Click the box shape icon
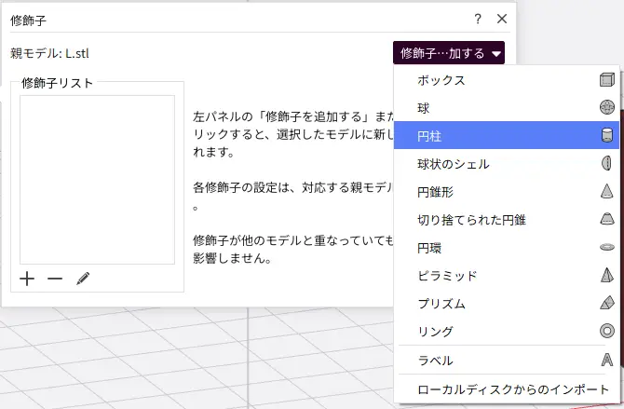 [x=606, y=80]
